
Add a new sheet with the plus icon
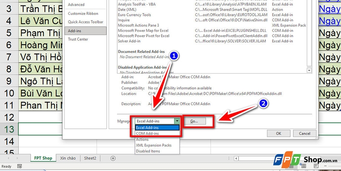tap(113, 158)
